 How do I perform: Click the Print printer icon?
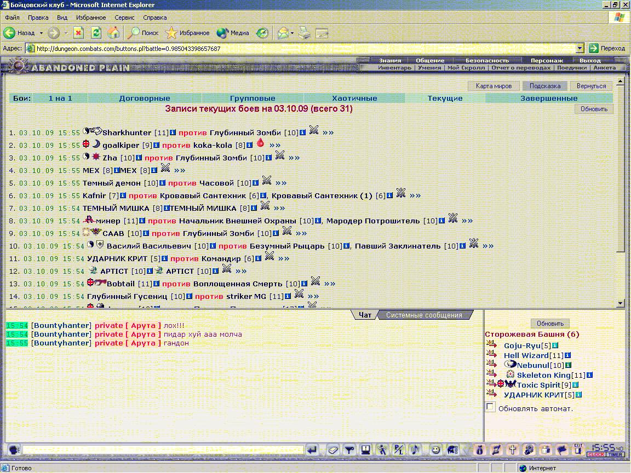click(305, 33)
